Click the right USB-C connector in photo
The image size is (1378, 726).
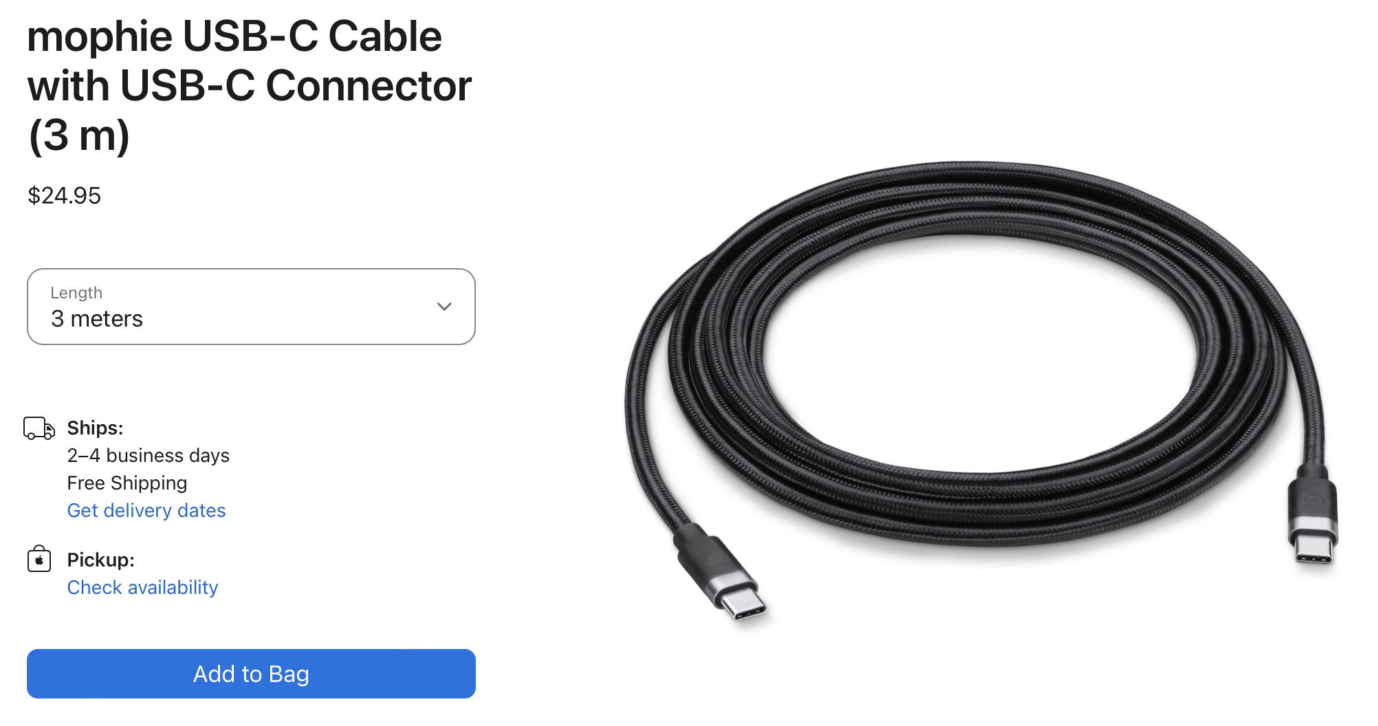1313,514
